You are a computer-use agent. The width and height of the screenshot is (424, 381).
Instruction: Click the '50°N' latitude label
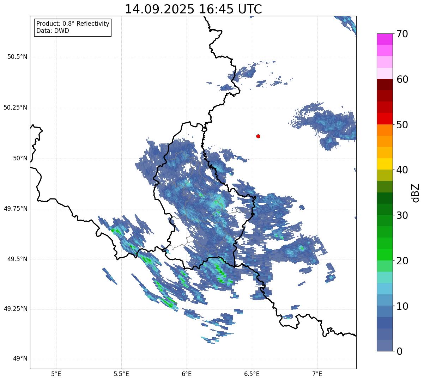tap(20, 158)
